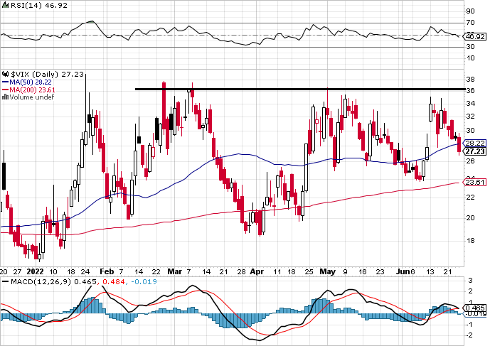
Task: Choose the May label on the date axis
Action: pos(326,271)
